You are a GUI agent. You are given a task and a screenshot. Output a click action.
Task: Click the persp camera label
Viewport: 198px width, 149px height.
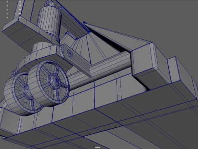pyautogui.click(x=97, y=147)
